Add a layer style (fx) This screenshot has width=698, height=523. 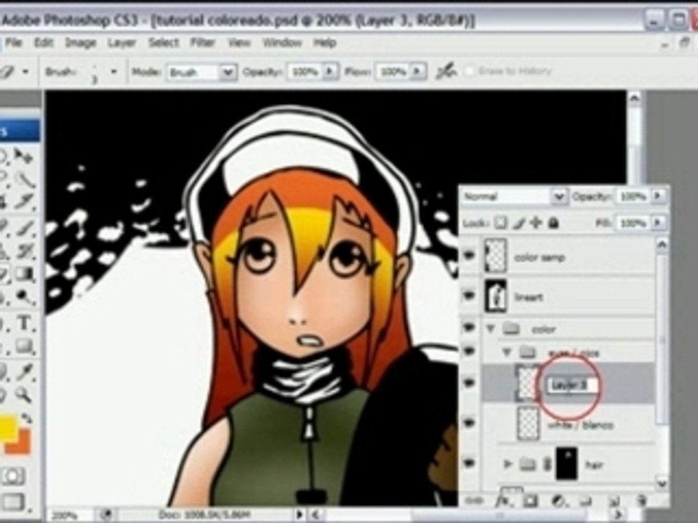(503, 501)
